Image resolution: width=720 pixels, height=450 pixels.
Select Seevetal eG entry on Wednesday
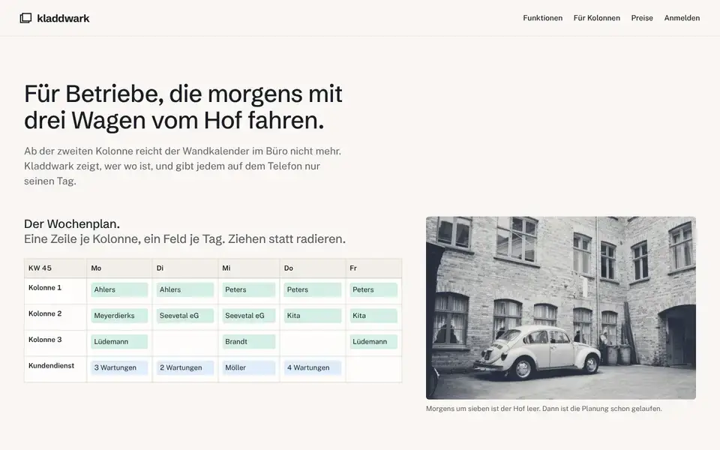tap(249, 316)
